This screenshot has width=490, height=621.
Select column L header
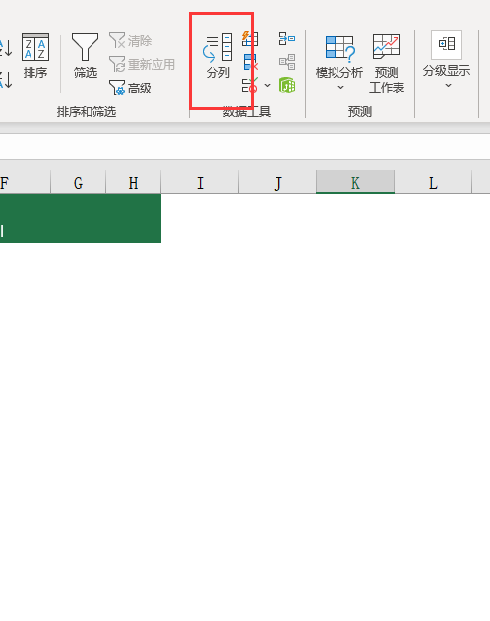(x=433, y=183)
